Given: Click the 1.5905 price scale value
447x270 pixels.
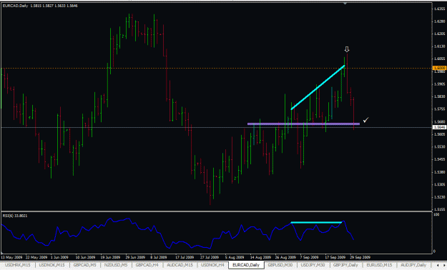Looking at the screenshot, I should point(440,84).
